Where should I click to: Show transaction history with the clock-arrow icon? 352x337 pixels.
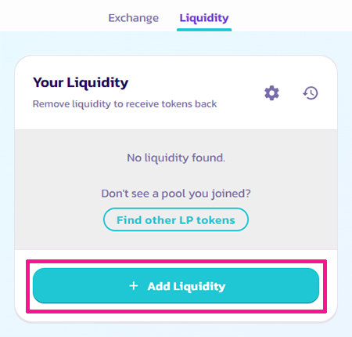coord(311,93)
